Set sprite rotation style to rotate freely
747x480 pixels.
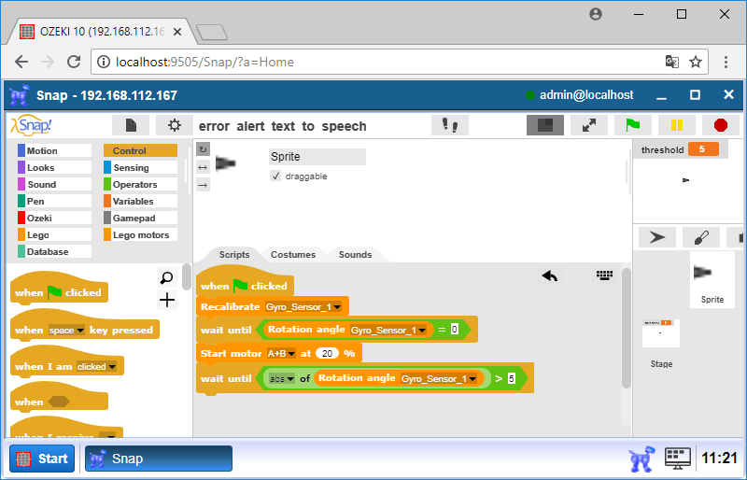pyautogui.click(x=203, y=149)
